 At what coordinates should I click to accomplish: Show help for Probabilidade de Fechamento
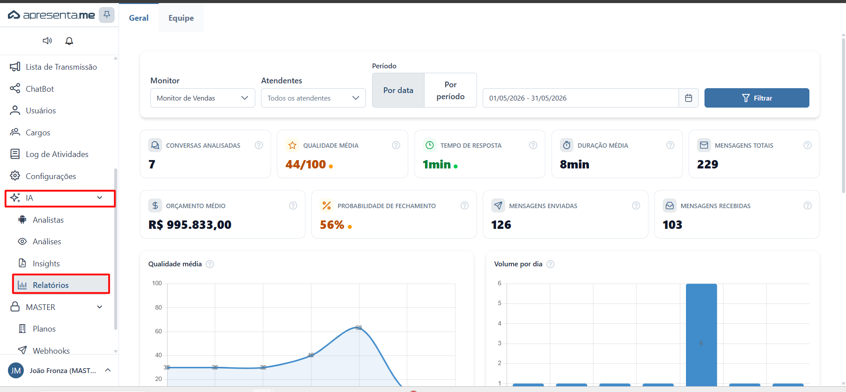[465, 205]
